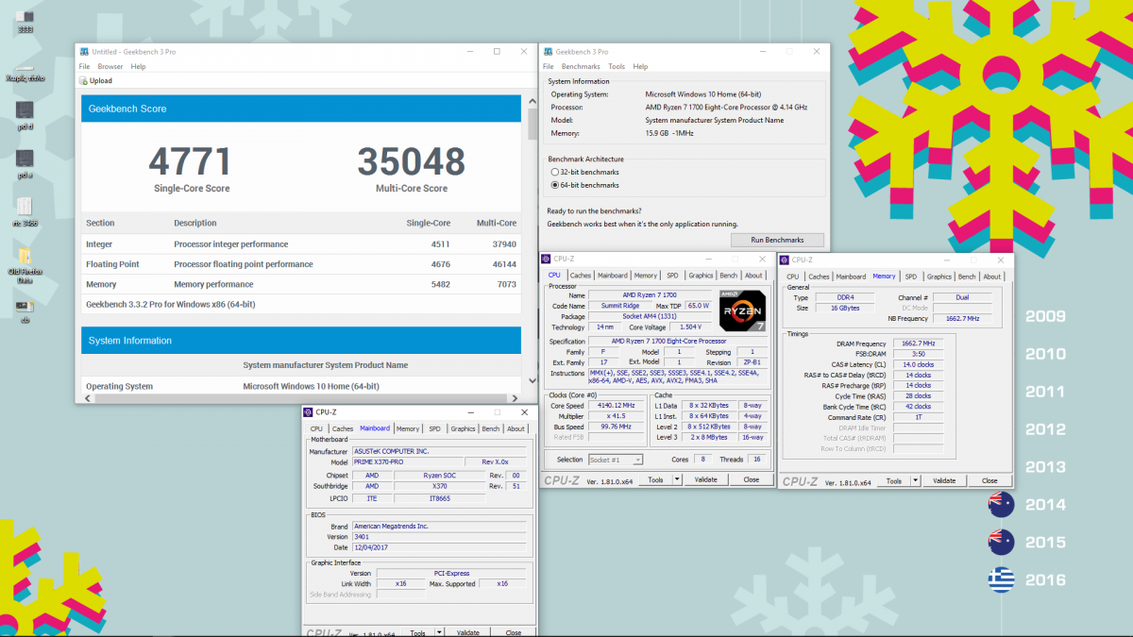The image size is (1133, 637).
Task: Click the BIOS version 3401 field
Action: coord(439,536)
